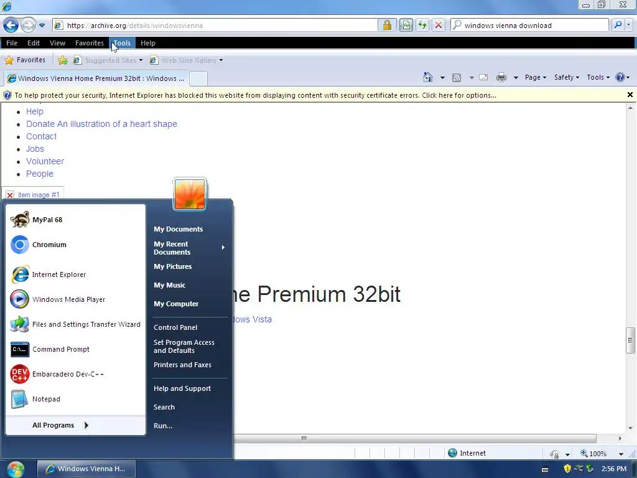This screenshot has width=637, height=478.
Task: Open the Edit menu
Action: [x=34, y=43]
